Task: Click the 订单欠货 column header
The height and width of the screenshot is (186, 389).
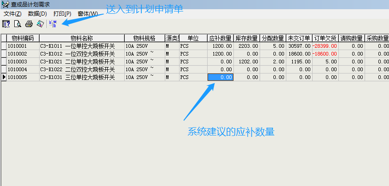Action: tap(325, 38)
